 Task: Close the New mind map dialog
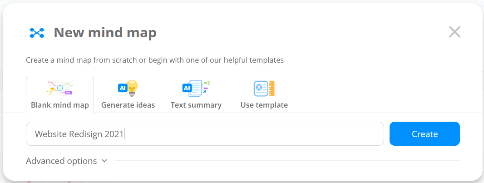pyautogui.click(x=454, y=32)
